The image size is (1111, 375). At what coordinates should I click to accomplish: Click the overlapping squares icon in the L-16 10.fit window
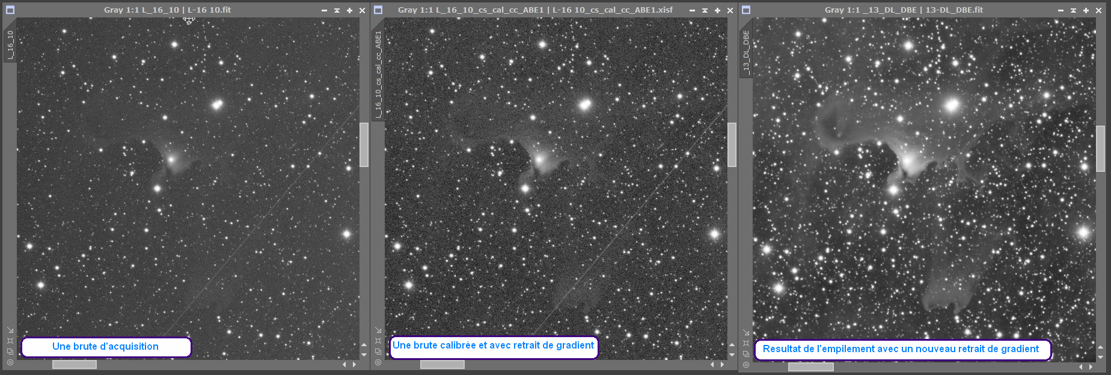click(x=10, y=352)
